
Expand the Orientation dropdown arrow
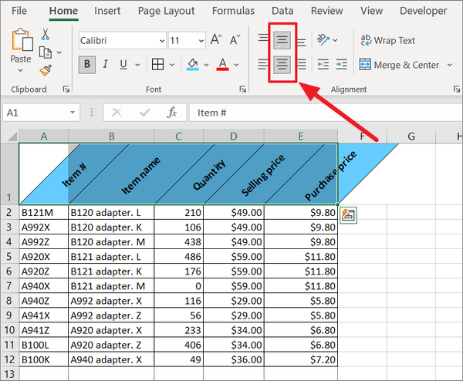pyautogui.click(x=335, y=40)
